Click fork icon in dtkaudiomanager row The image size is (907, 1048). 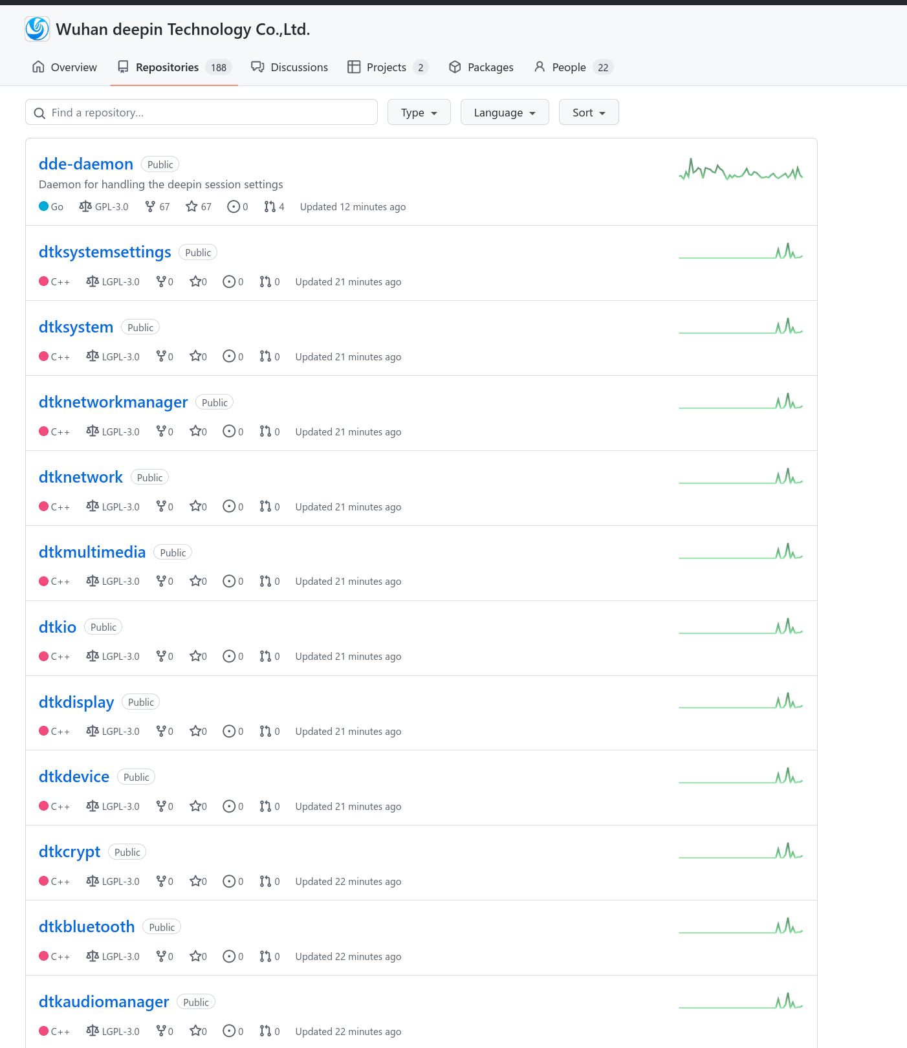(x=161, y=1031)
